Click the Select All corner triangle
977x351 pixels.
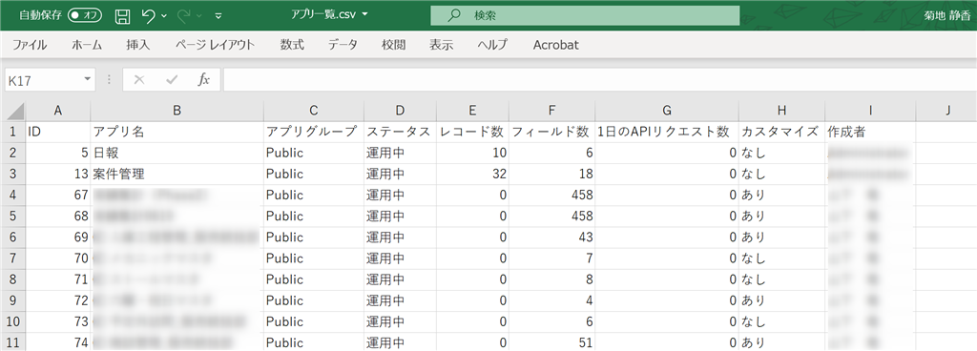point(14,112)
